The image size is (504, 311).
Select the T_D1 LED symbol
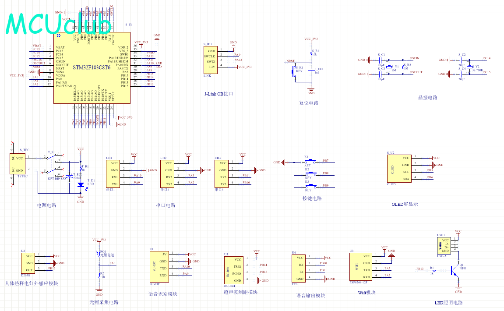[x=81, y=184]
